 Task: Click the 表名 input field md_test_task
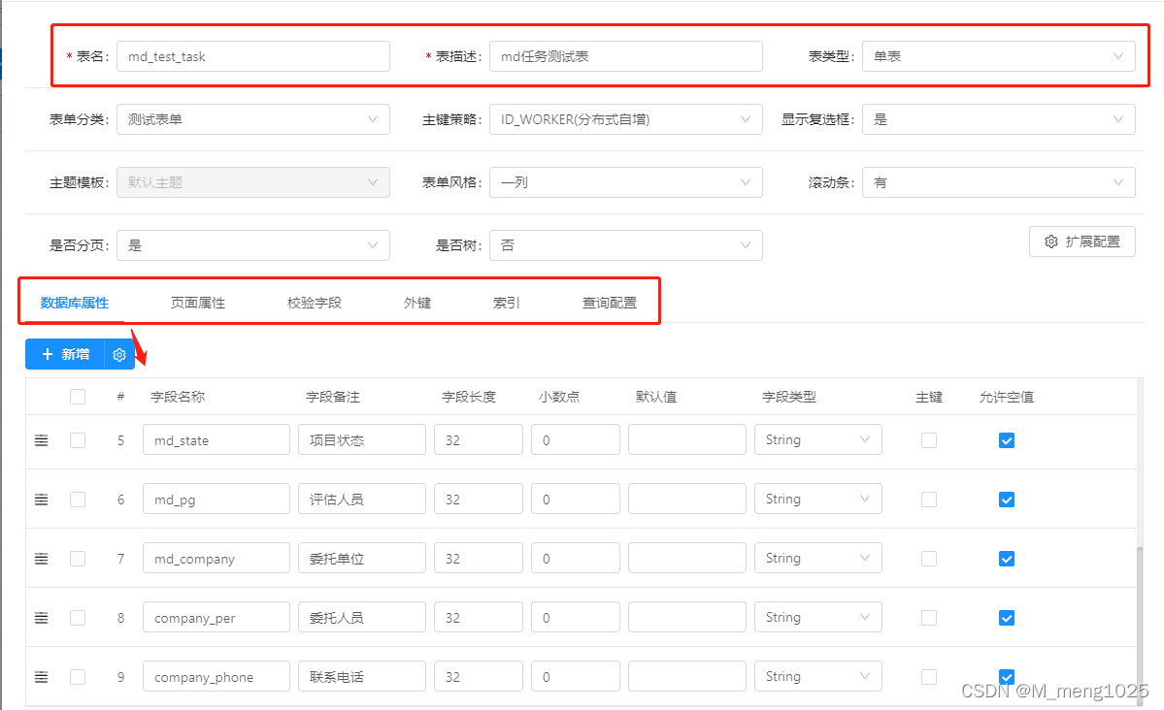pos(253,56)
